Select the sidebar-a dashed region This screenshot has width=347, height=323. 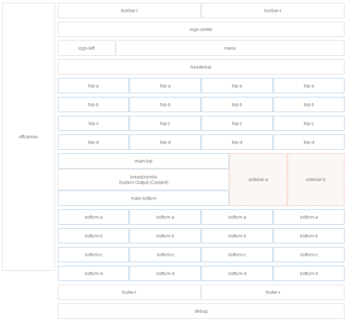click(258, 180)
